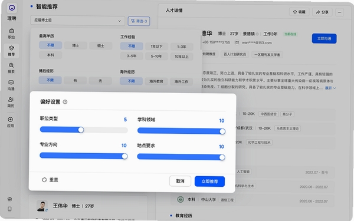
Task: Open the 应用 sidebar section
Action: pyautogui.click(x=11, y=122)
